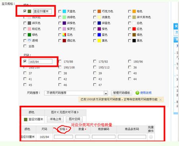
Task: Click the red 红色 color swatch
Action: 134,29
